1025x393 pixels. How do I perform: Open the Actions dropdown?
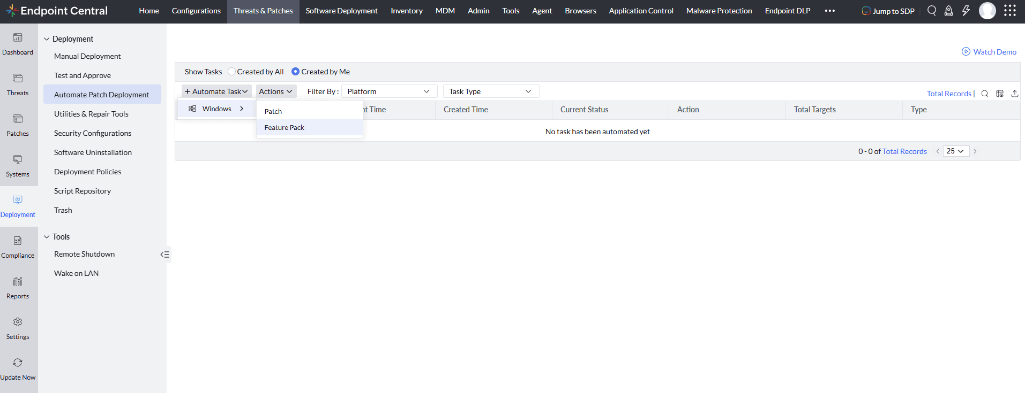(x=276, y=91)
